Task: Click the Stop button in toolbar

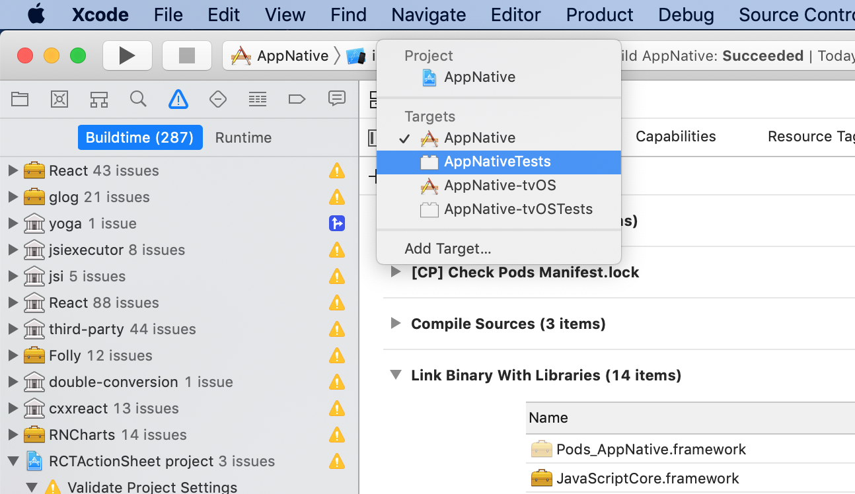Action: point(187,55)
